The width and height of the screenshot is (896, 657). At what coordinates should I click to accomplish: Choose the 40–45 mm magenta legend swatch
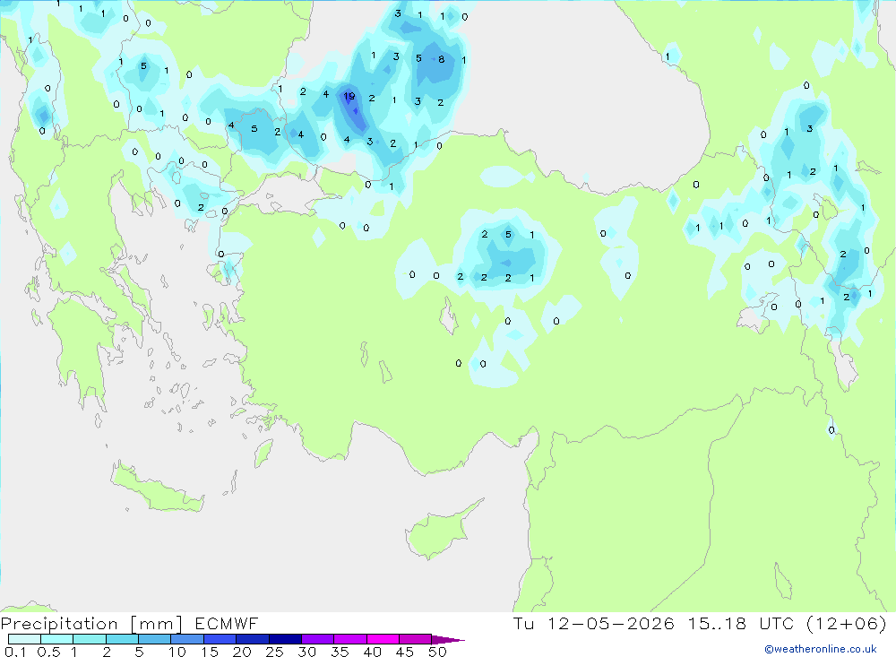[x=383, y=639]
